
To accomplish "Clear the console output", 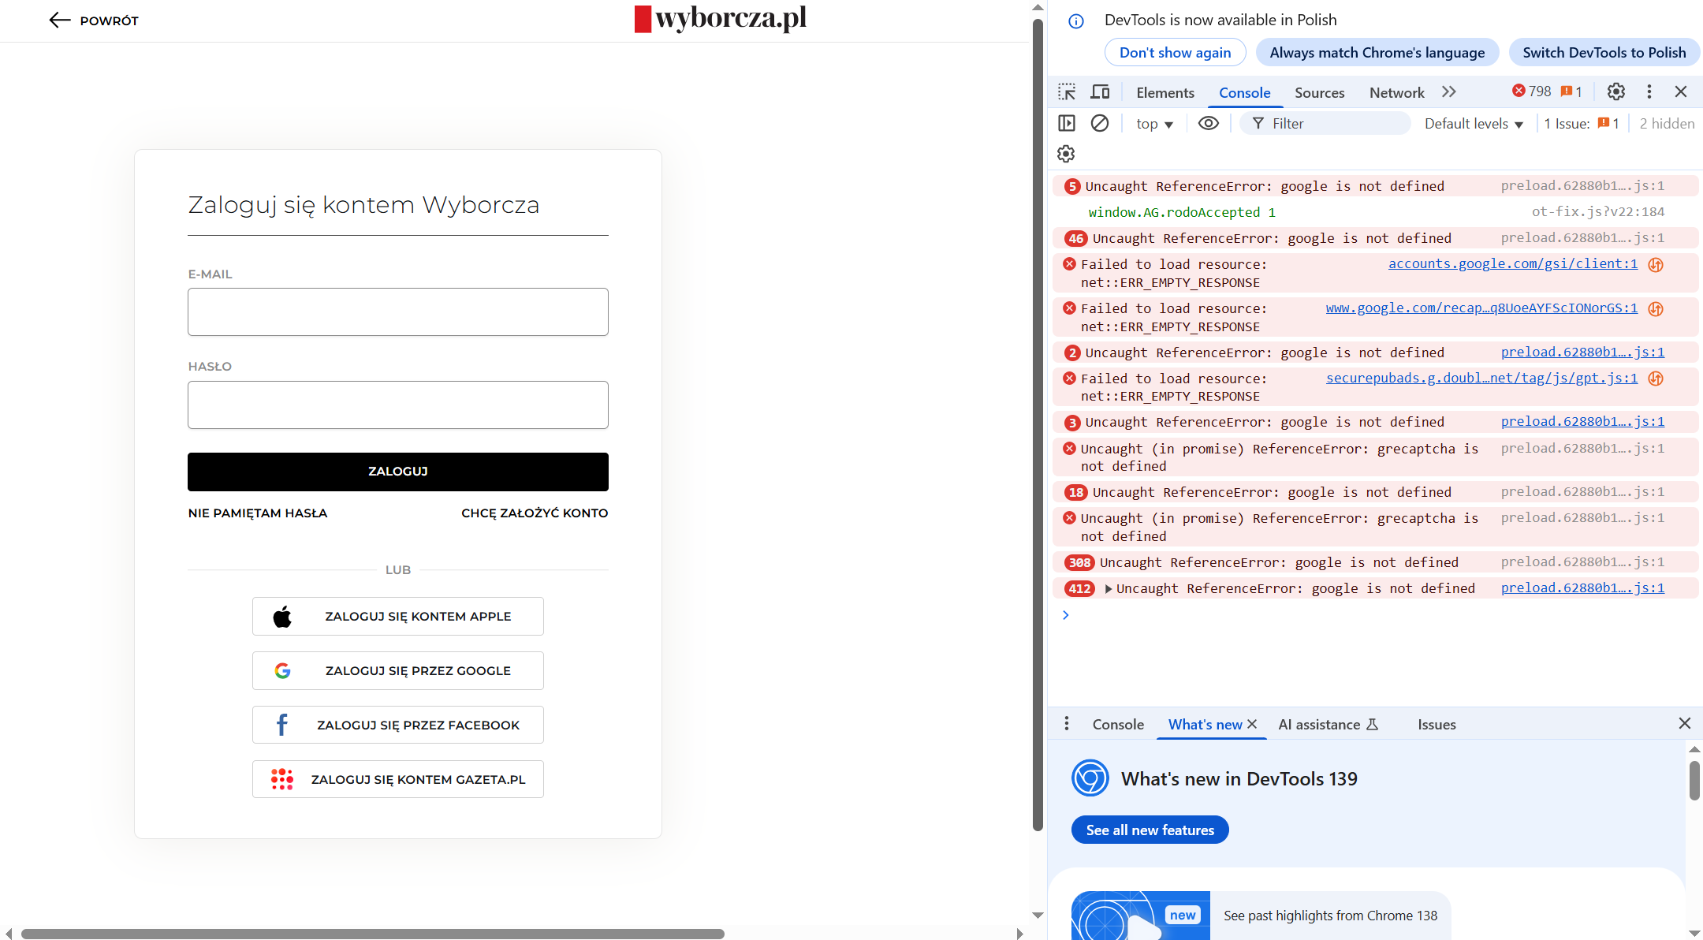I will click(1100, 123).
